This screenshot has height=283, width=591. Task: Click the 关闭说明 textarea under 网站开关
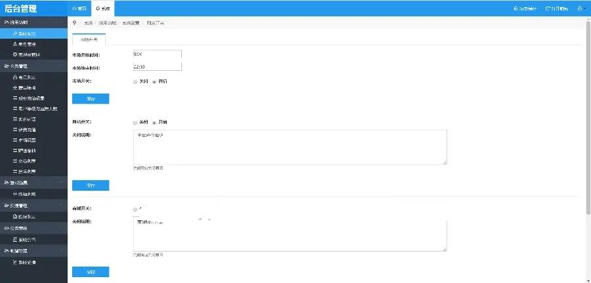pos(290,147)
